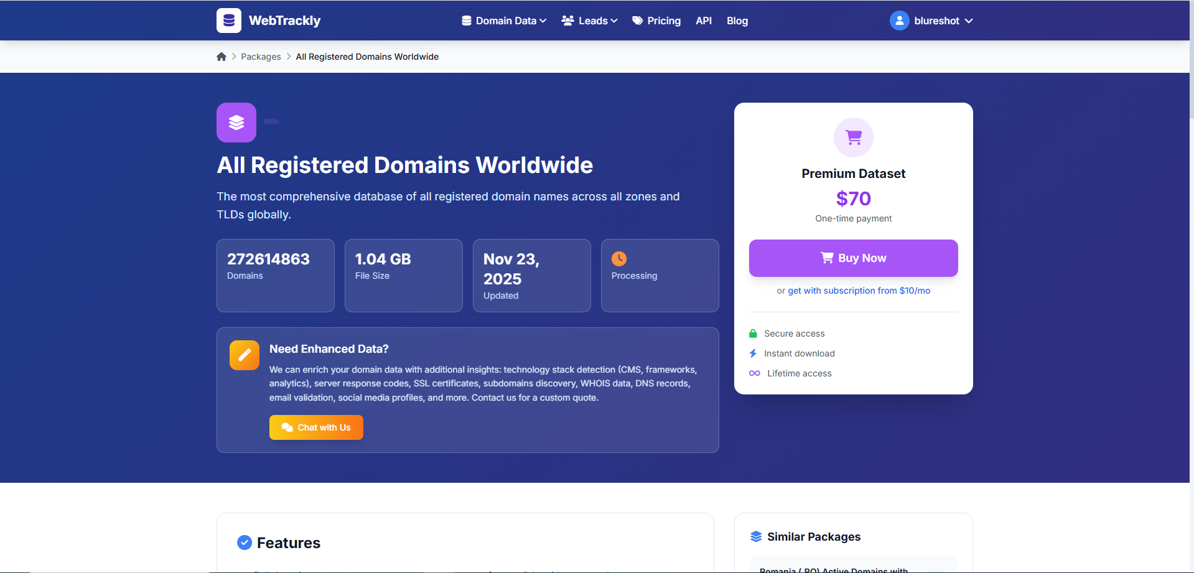Click the infinity icon next to Lifetime access
Image resolution: width=1194 pixels, height=573 pixels.
[754, 373]
